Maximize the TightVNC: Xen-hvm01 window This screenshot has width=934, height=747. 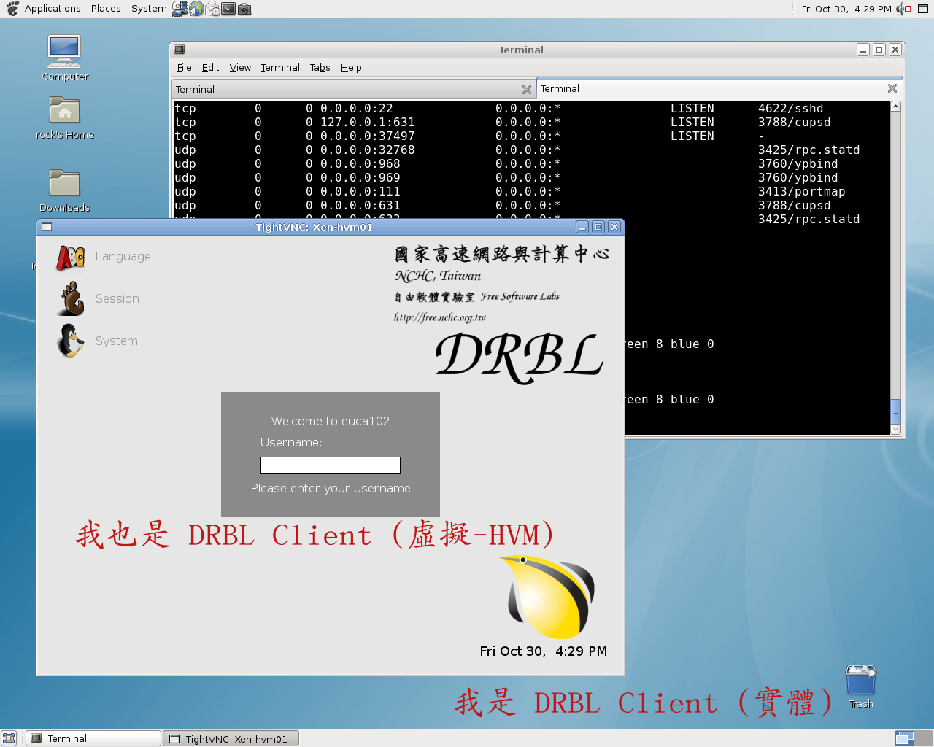(x=598, y=227)
